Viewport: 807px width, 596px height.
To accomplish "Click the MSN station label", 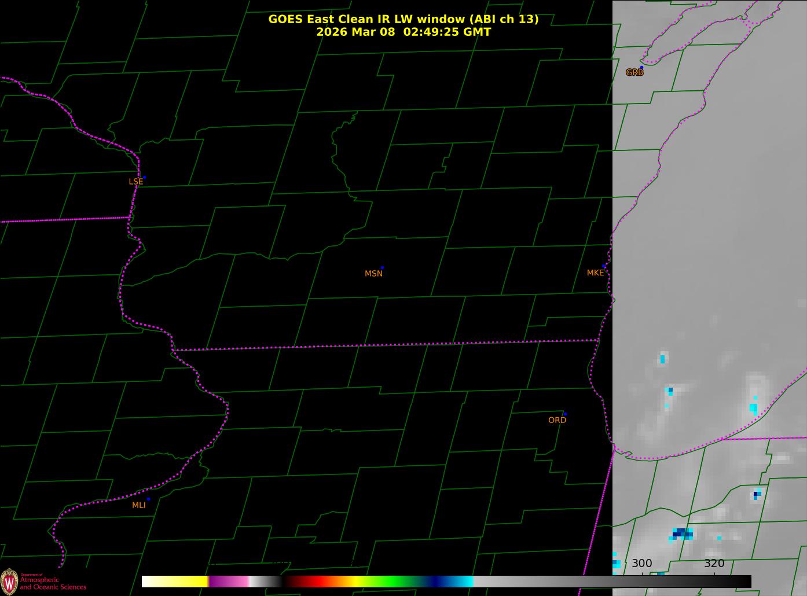I will click(x=373, y=274).
